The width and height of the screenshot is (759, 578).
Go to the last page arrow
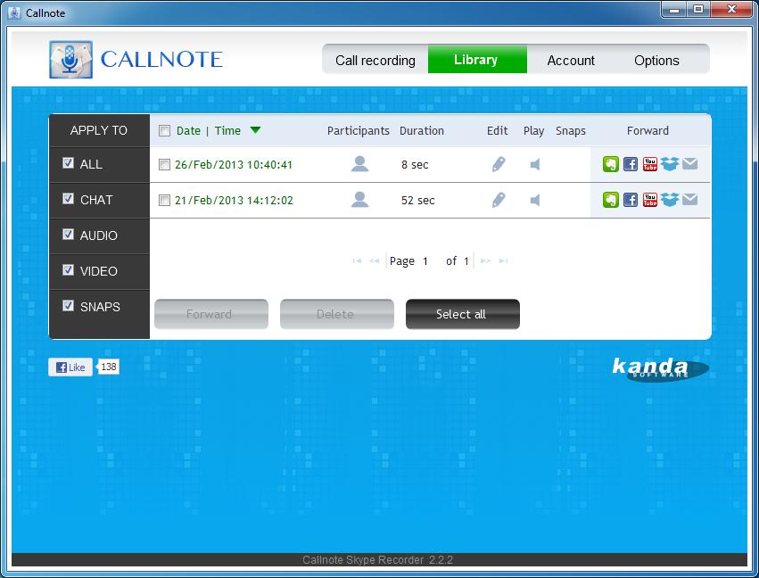click(503, 261)
